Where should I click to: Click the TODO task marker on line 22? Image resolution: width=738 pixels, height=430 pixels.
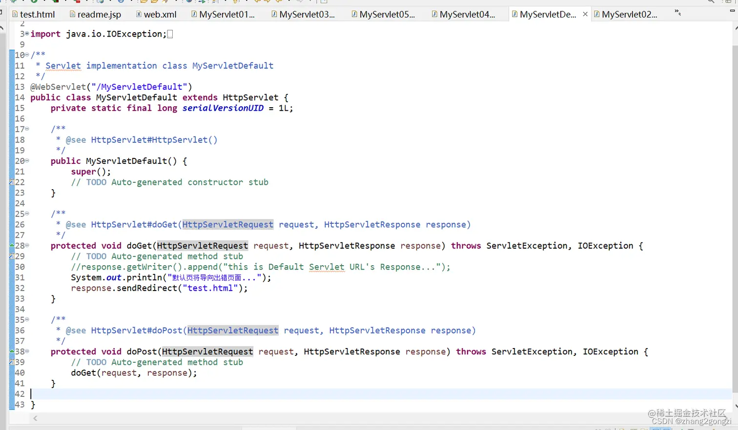12,182
